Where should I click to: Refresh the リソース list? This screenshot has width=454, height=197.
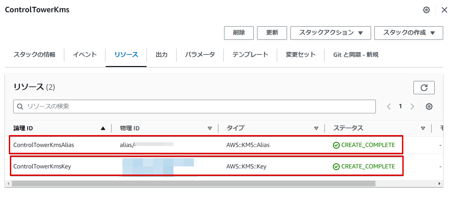coord(424,87)
